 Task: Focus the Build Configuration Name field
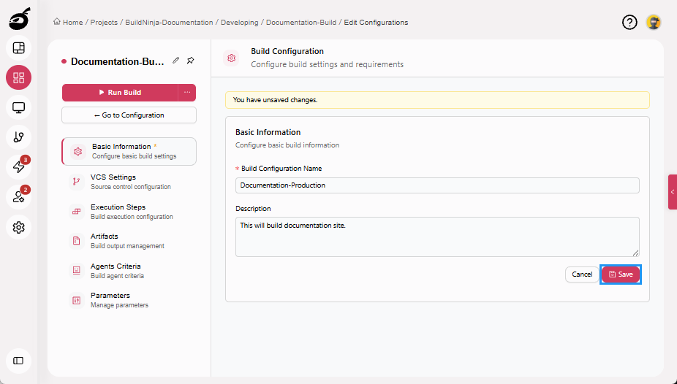tap(437, 185)
